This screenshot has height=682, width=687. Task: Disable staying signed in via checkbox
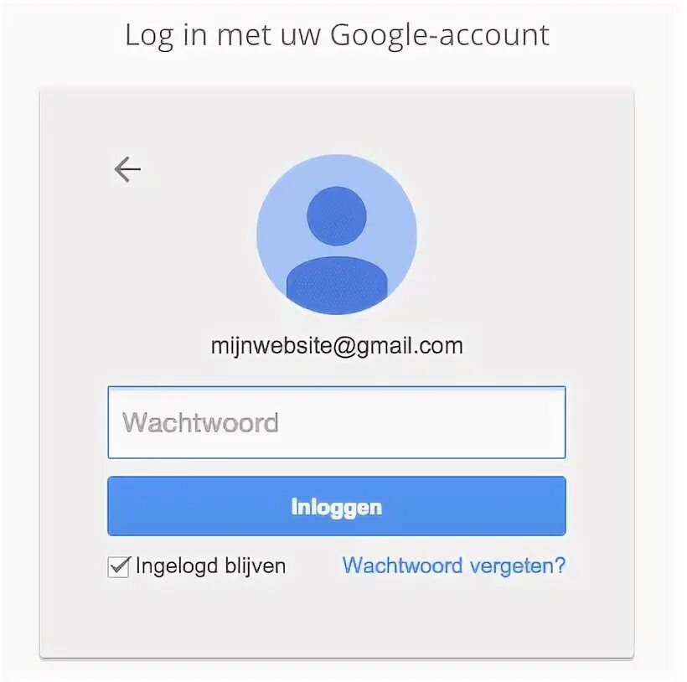click(118, 567)
